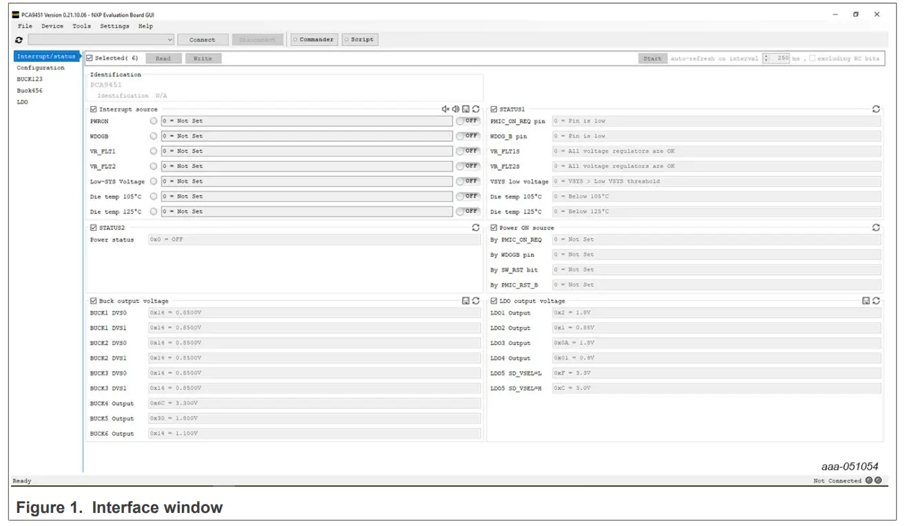Click the Write button
Screen dimensions: 907x526
202,59
